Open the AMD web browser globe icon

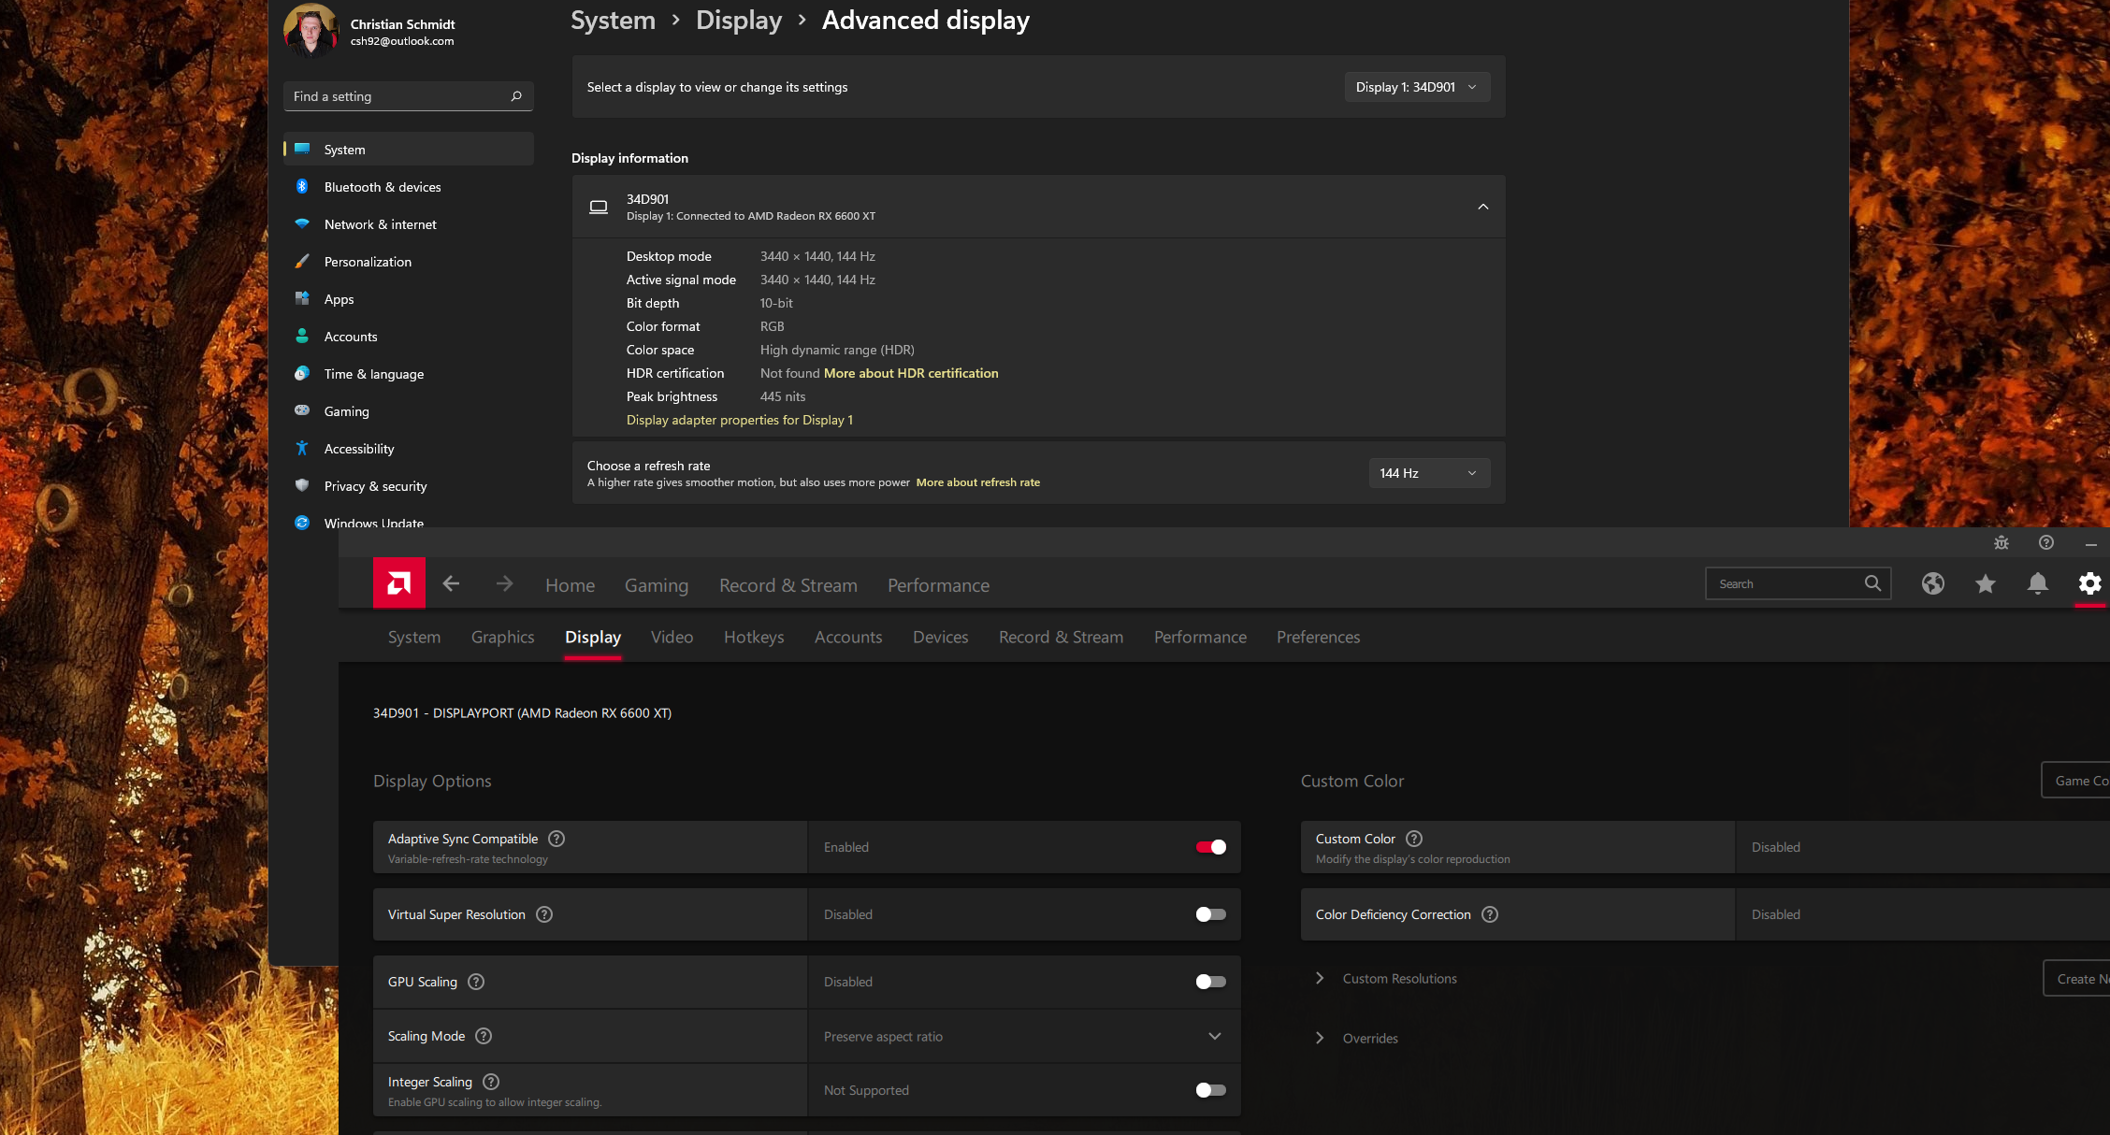pos(1933,584)
